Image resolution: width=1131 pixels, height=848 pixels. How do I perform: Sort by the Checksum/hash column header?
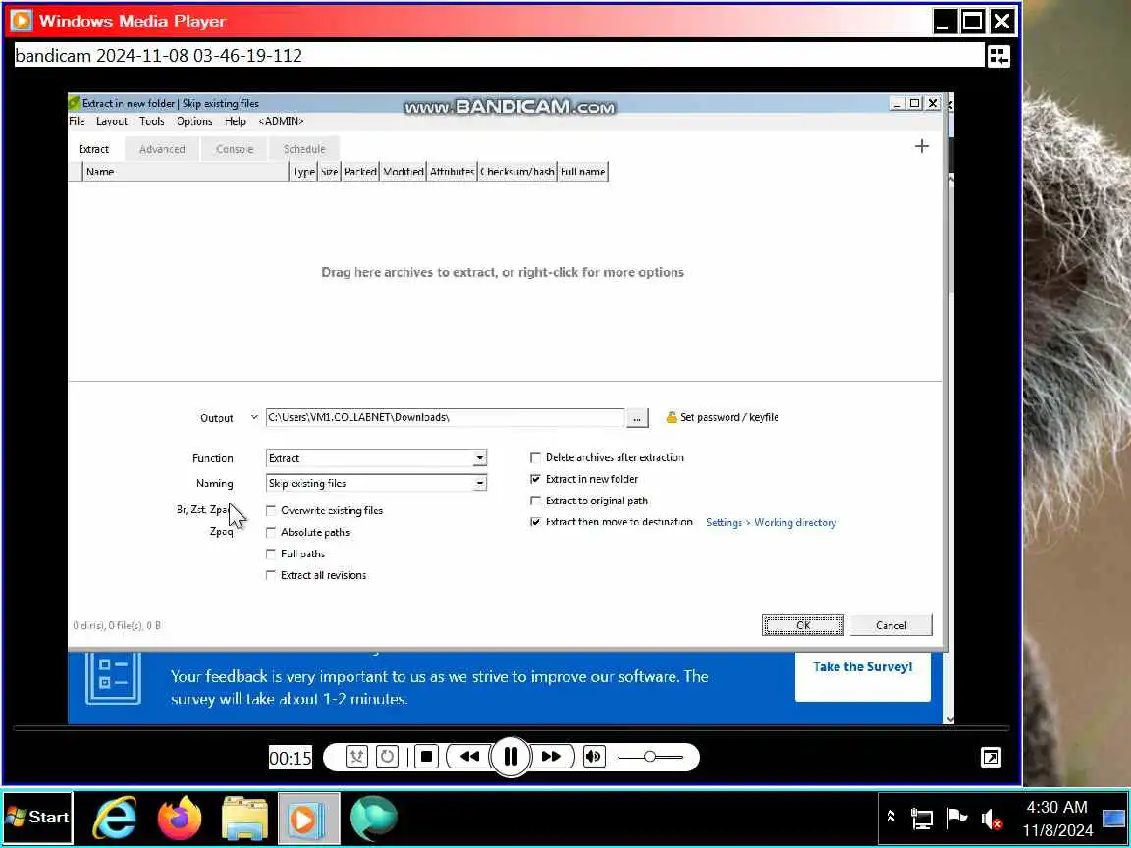pos(517,172)
